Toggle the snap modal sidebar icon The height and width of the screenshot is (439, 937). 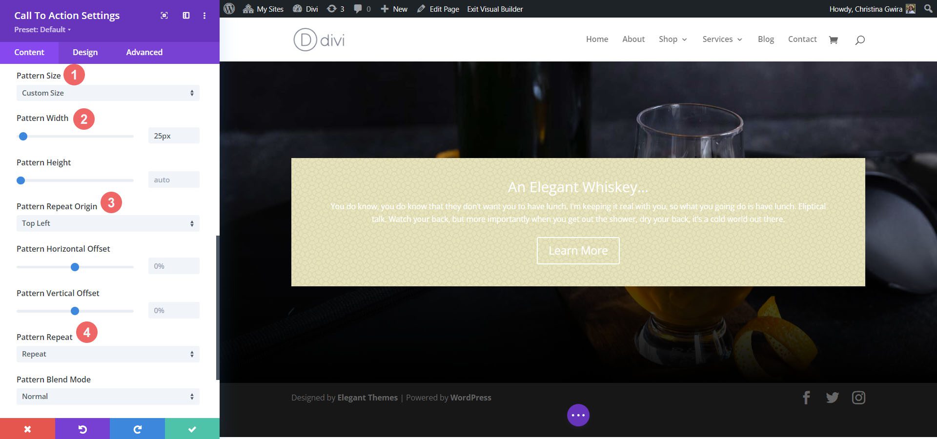186,16
